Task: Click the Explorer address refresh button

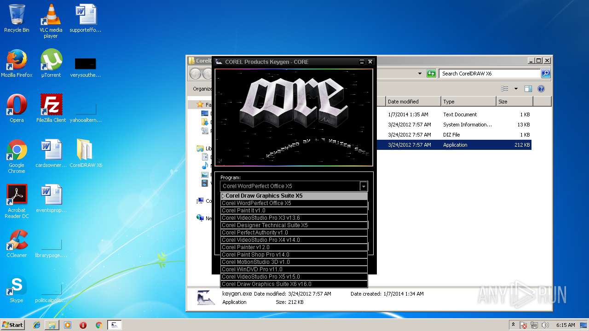Action: point(431,74)
